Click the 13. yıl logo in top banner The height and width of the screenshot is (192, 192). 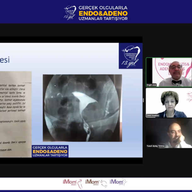click(70, 12)
